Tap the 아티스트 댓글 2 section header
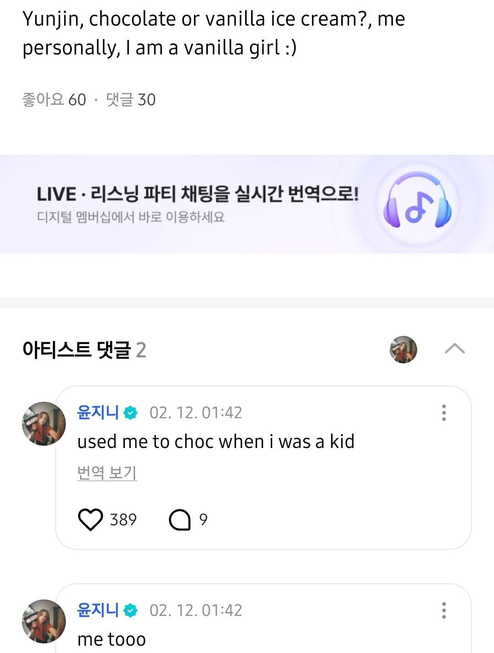Screen dimensions: 494x653 (x=84, y=350)
